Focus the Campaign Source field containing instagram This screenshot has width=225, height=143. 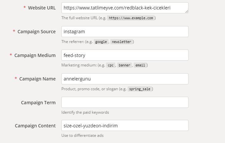(x=125, y=32)
